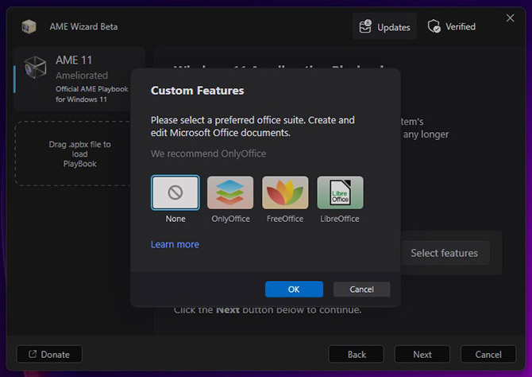The width and height of the screenshot is (532, 377).
Task: Open the Donate link button
Action: 49,354
